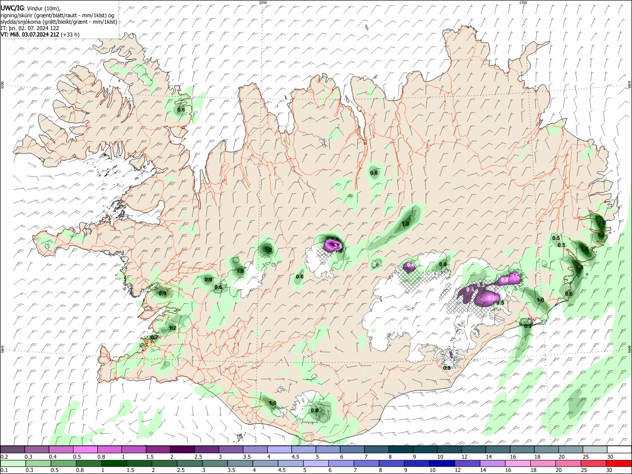
Task: Select the rigning/skúrir legend description line
Action: click(x=57, y=15)
